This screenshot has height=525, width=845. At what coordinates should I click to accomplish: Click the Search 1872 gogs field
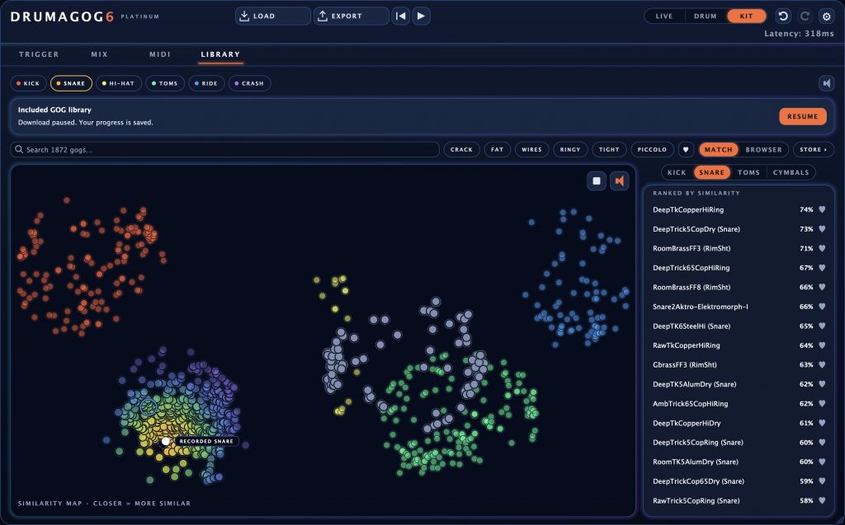[224, 150]
